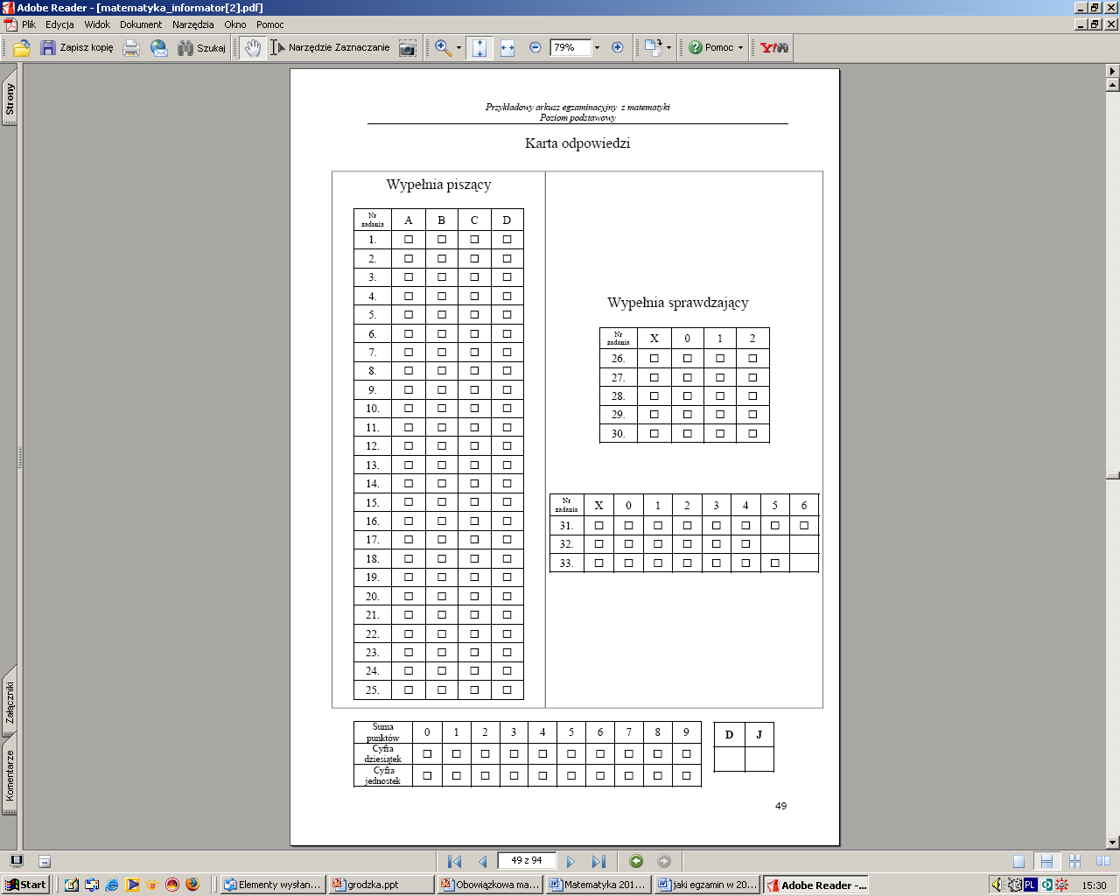Open the Widok menu
This screenshot has height=896, width=1120.
point(97,24)
